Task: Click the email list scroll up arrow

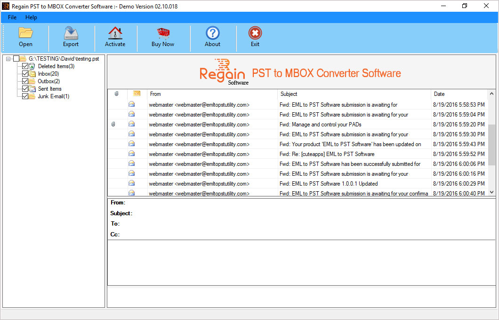Action: pos(491,94)
